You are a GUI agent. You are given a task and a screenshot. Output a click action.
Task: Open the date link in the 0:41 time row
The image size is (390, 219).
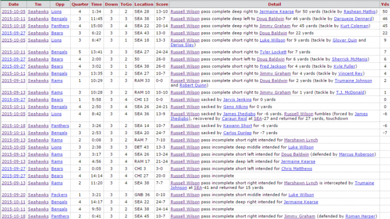[x=14, y=216]
